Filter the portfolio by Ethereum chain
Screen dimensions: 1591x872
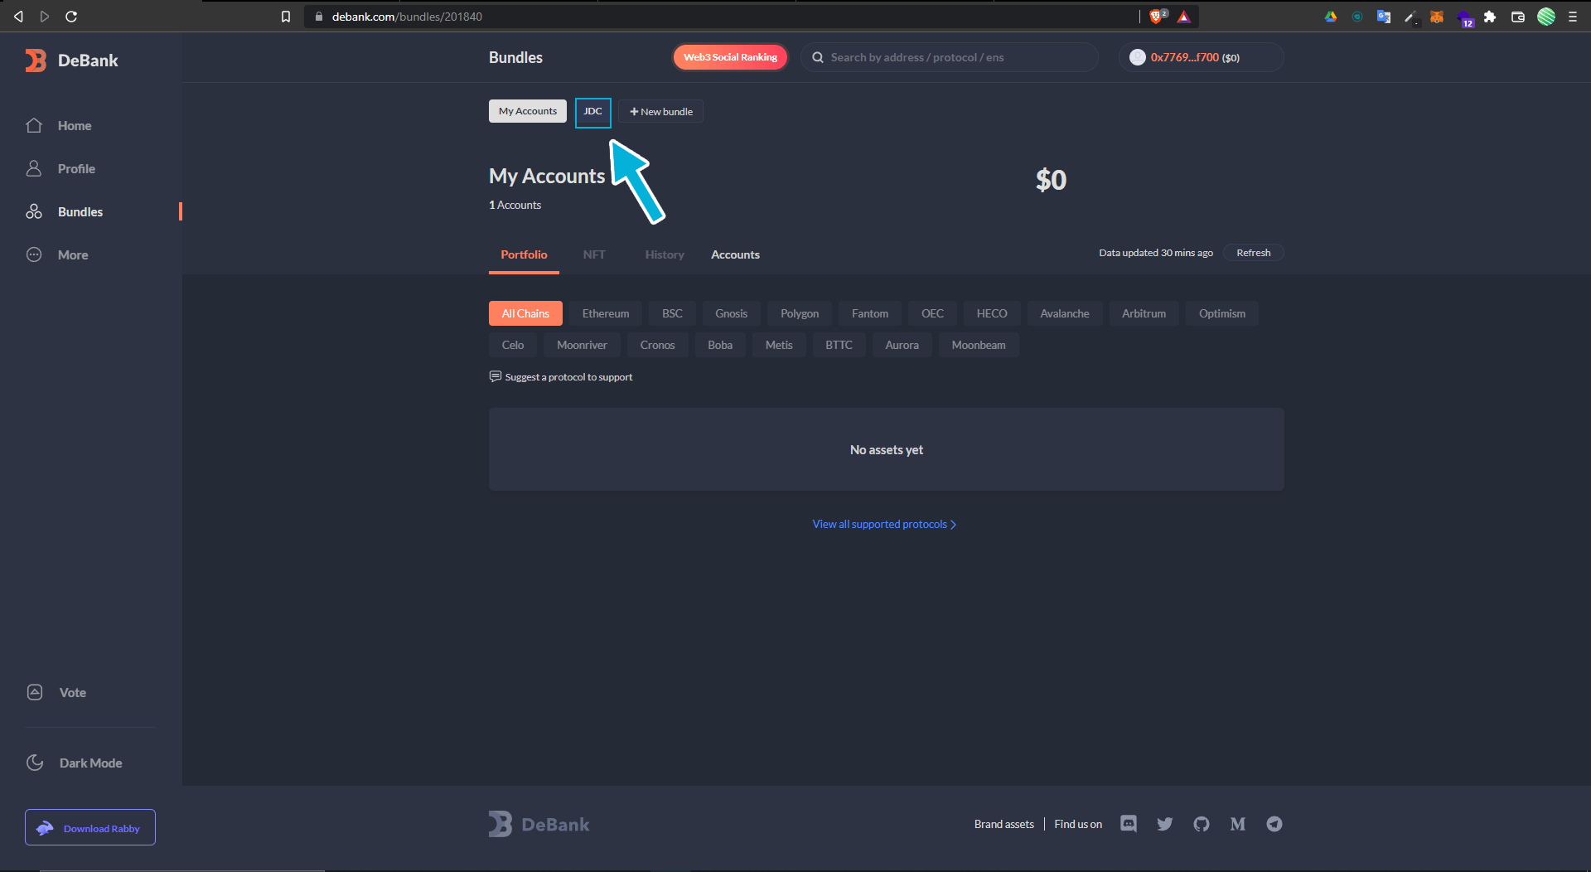click(x=605, y=313)
